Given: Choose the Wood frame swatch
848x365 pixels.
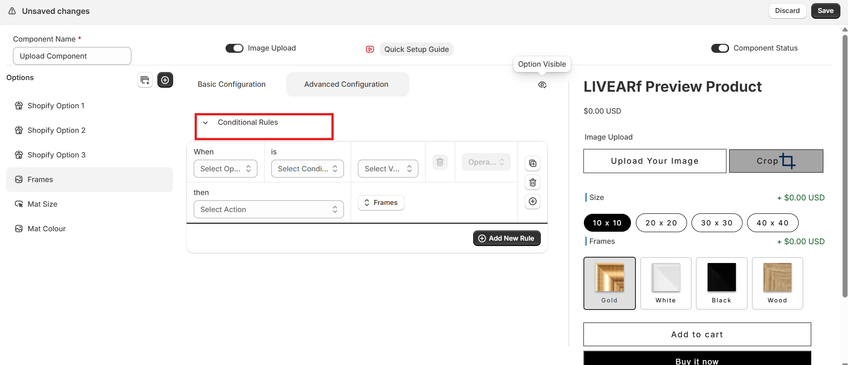Looking at the screenshot, I should pyautogui.click(x=778, y=283).
